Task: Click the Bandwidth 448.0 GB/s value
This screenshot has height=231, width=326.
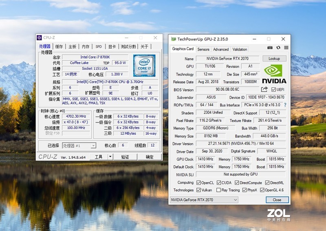Action: pos(269,136)
